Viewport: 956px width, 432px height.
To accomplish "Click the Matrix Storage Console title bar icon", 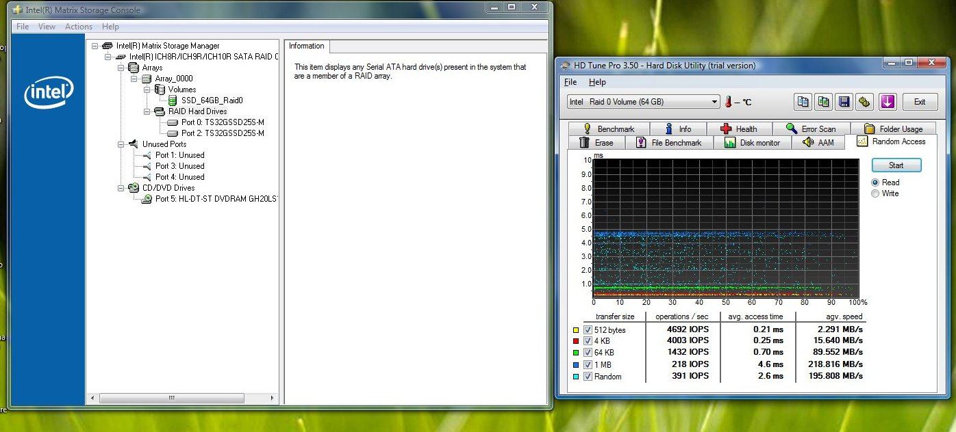I will (x=18, y=10).
